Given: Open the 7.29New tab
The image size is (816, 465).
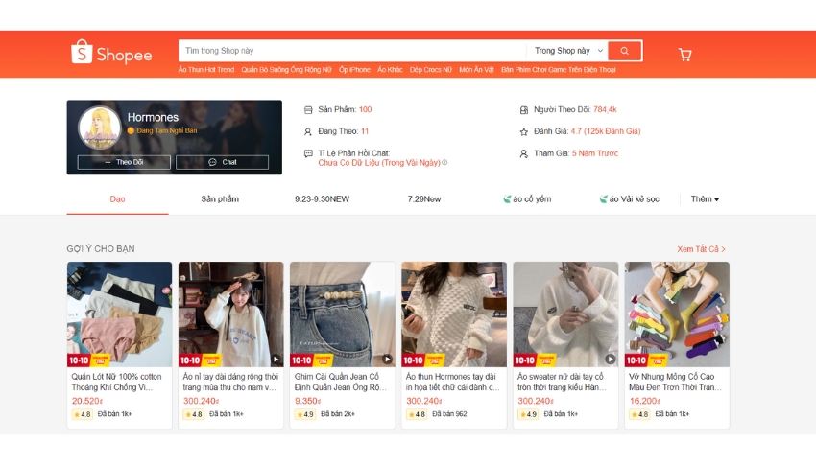Looking at the screenshot, I should (x=424, y=199).
